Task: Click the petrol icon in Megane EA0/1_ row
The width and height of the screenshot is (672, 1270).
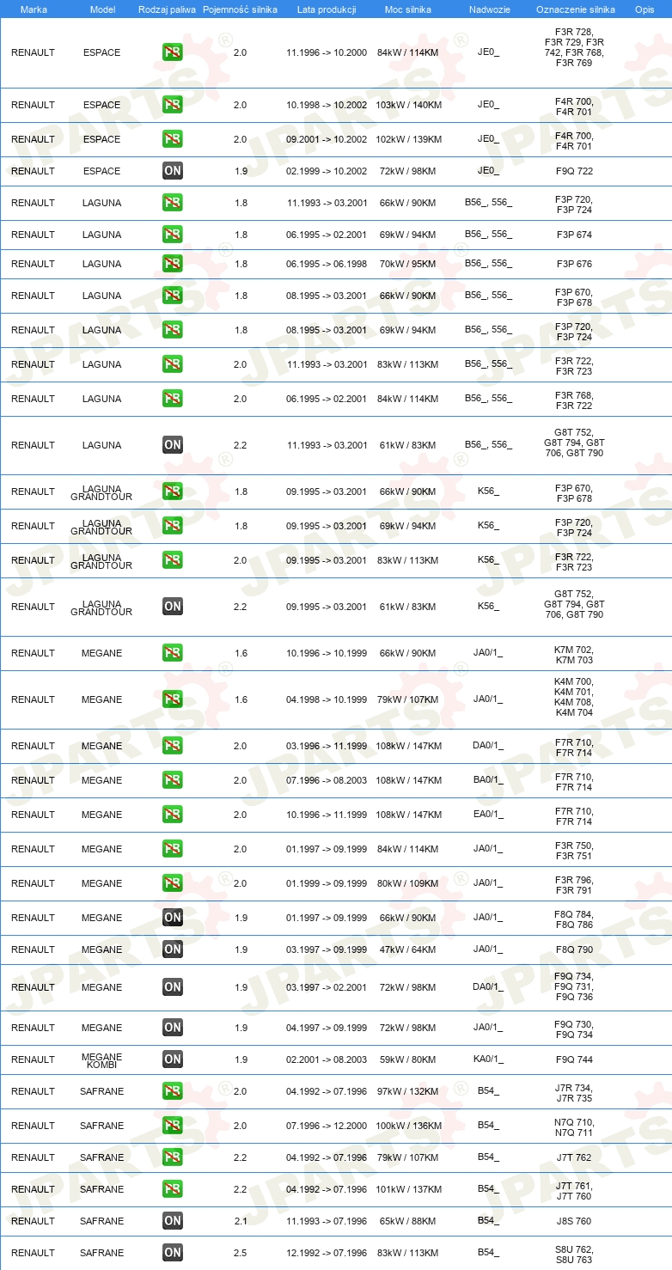Action: tap(173, 815)
